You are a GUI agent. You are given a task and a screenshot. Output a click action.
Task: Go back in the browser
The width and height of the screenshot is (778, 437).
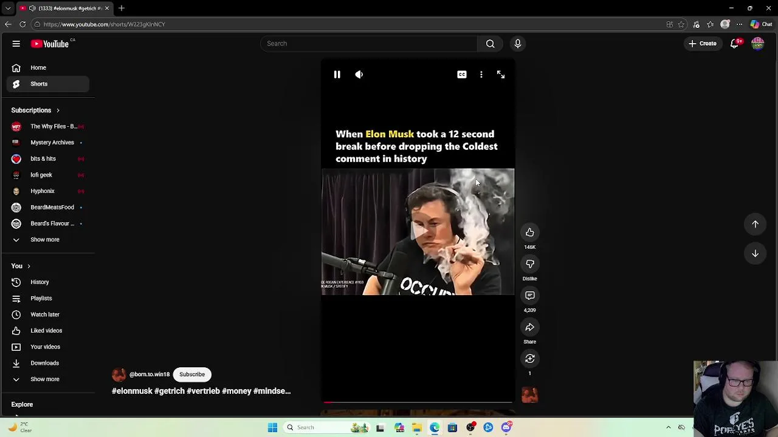click(8, 24)
